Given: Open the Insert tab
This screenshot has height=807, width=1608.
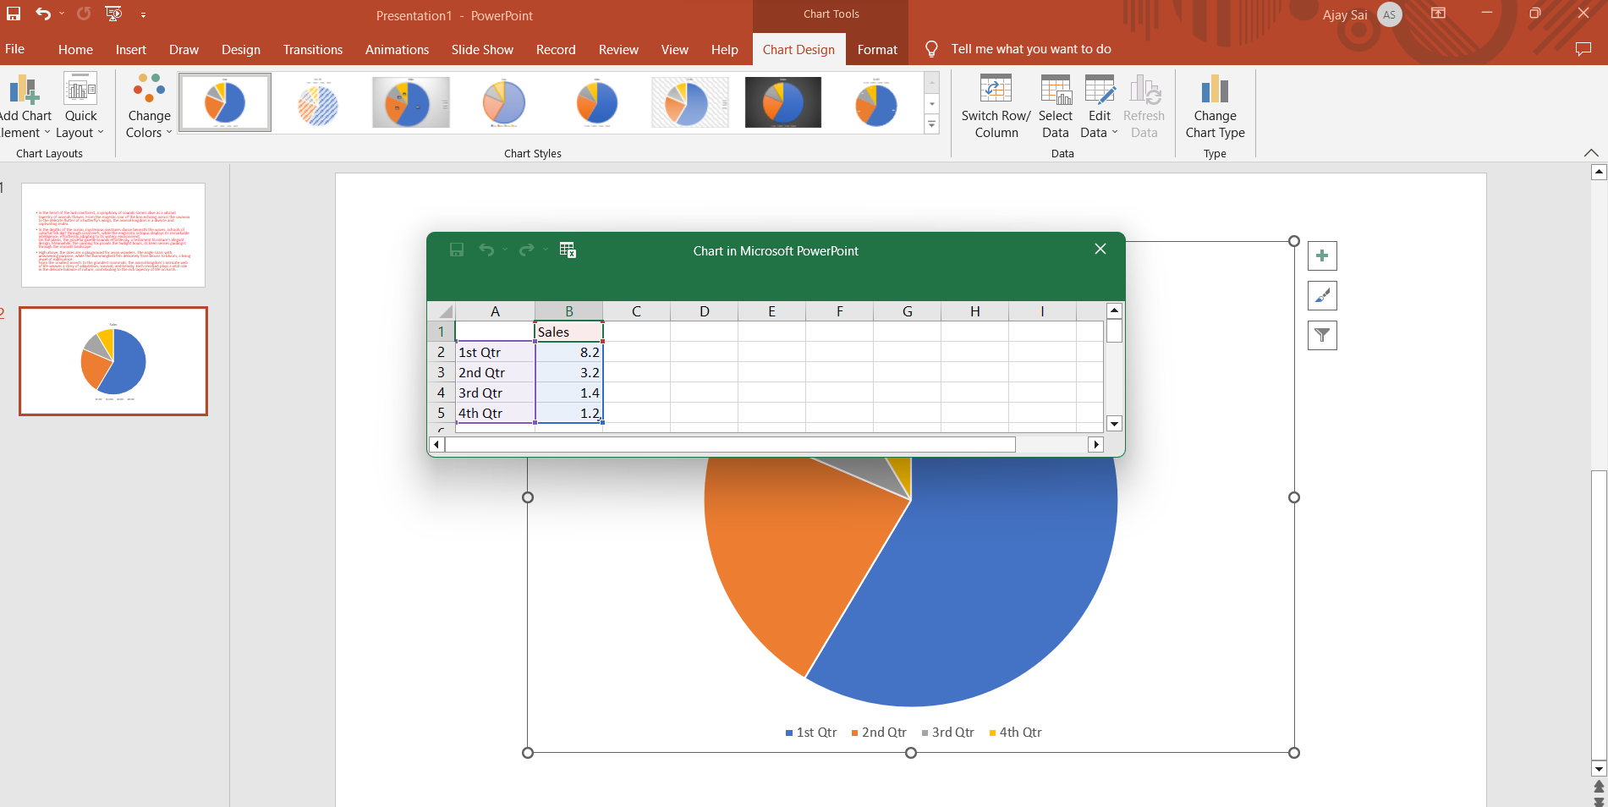Looking at the screenshot, I should click(x=130, y=50).
